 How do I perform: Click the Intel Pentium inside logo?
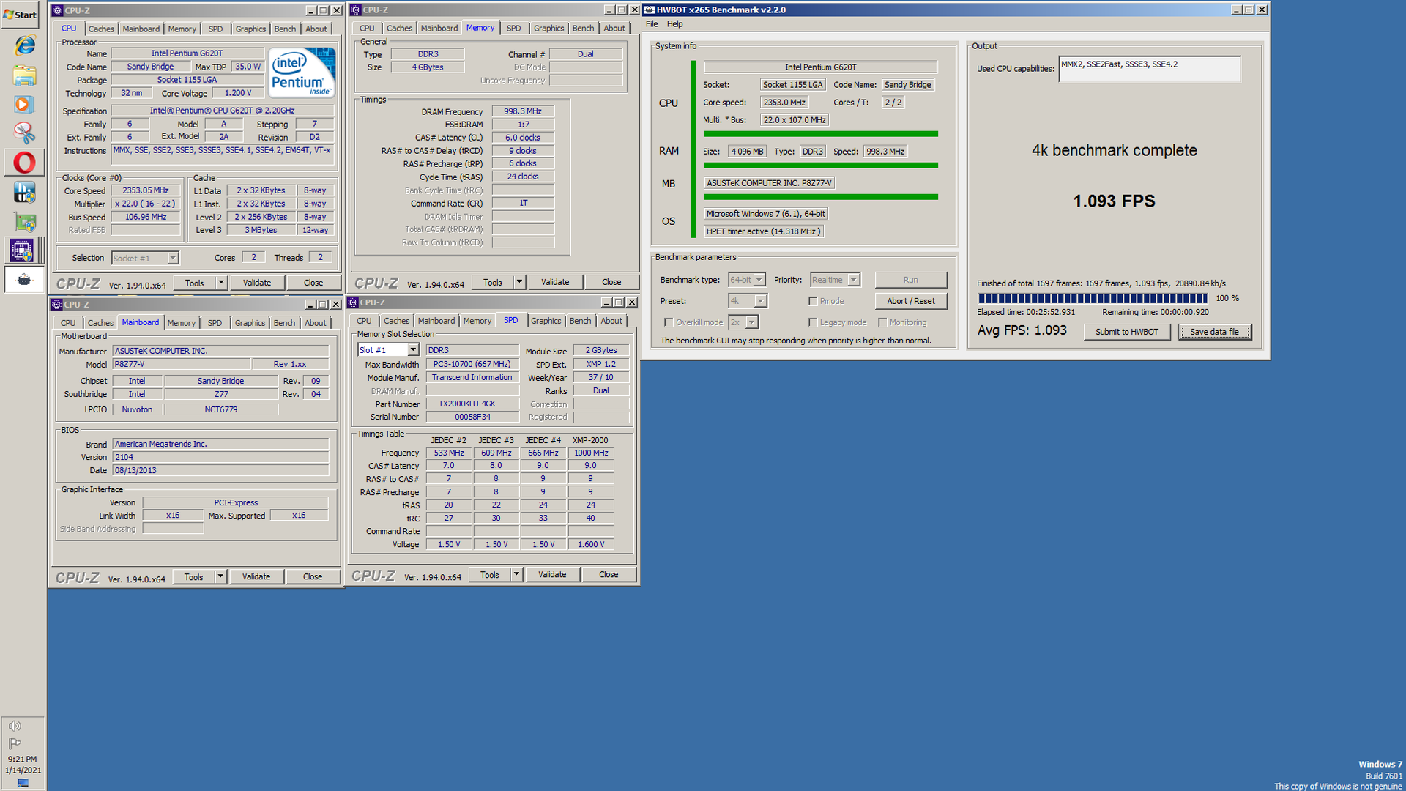pyautogui.click(x=302, y=72)
